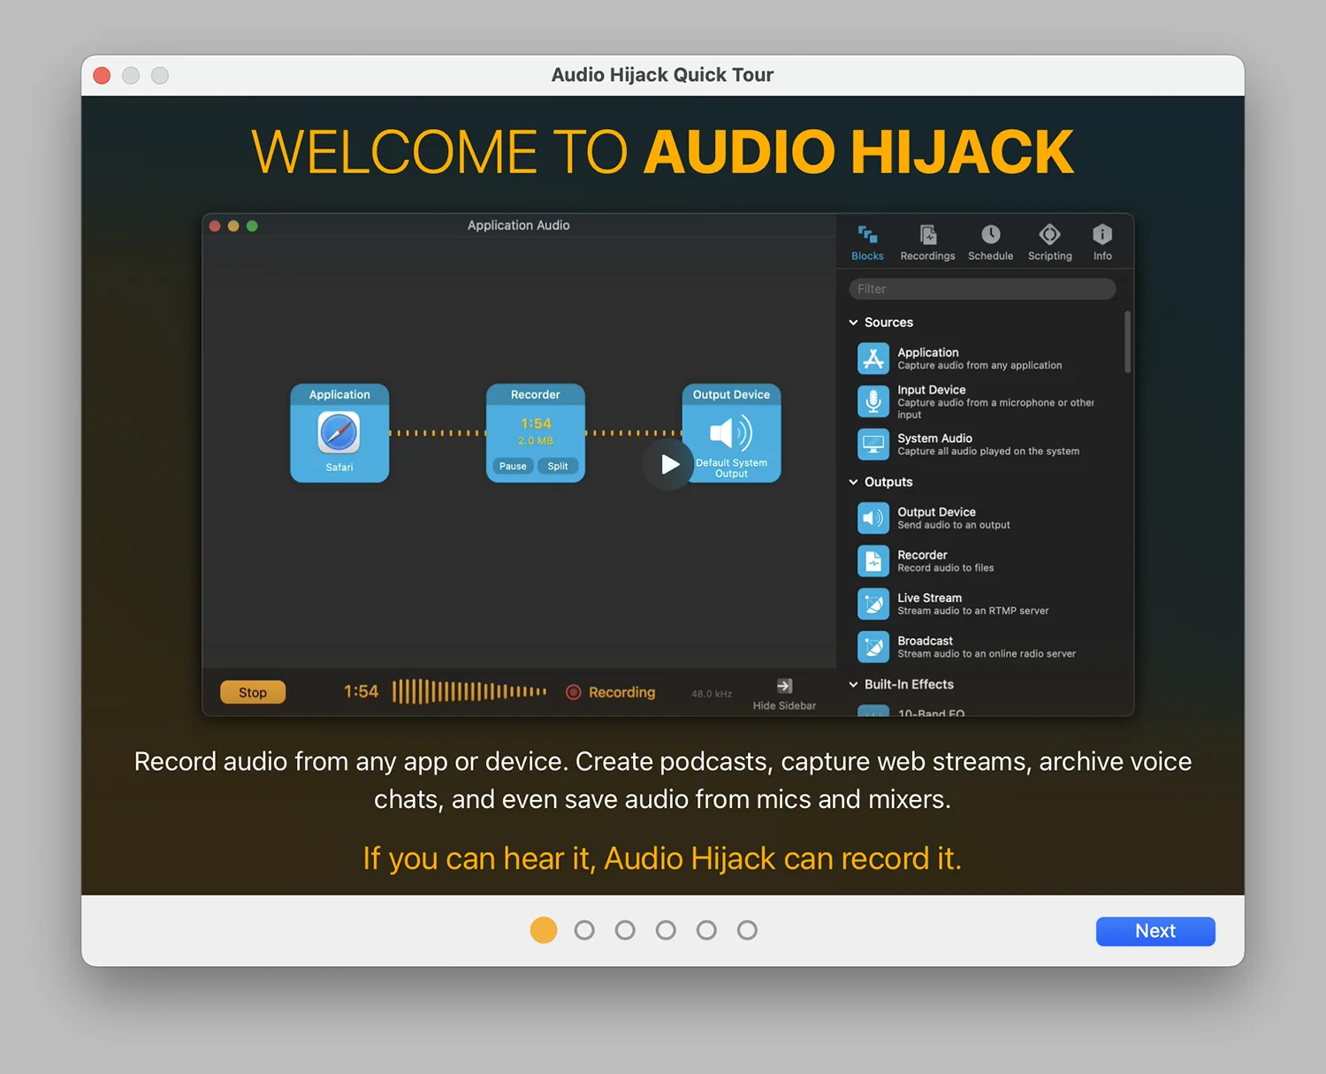1326x1074 pixels.
Task: Click the Safari compass icon in Application block
Action: pyautogui.click(x=339, y=432)
